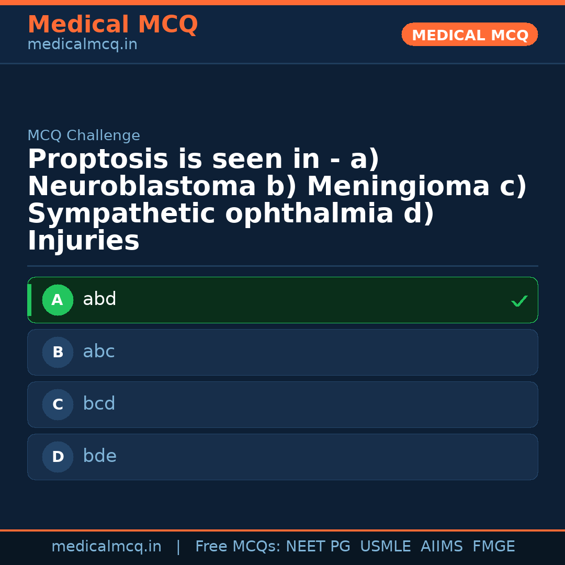This screenshot has width=565, height=565.
Task: Click the orange MEDICAL MCQ badge
Action: point(469,35)
